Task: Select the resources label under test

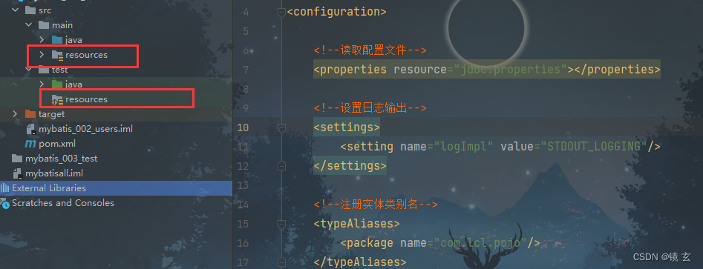Action: point(87,99)
